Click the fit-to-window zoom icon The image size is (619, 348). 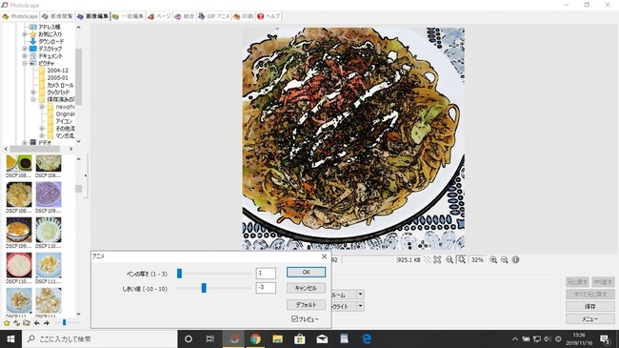tap(461, 260)
